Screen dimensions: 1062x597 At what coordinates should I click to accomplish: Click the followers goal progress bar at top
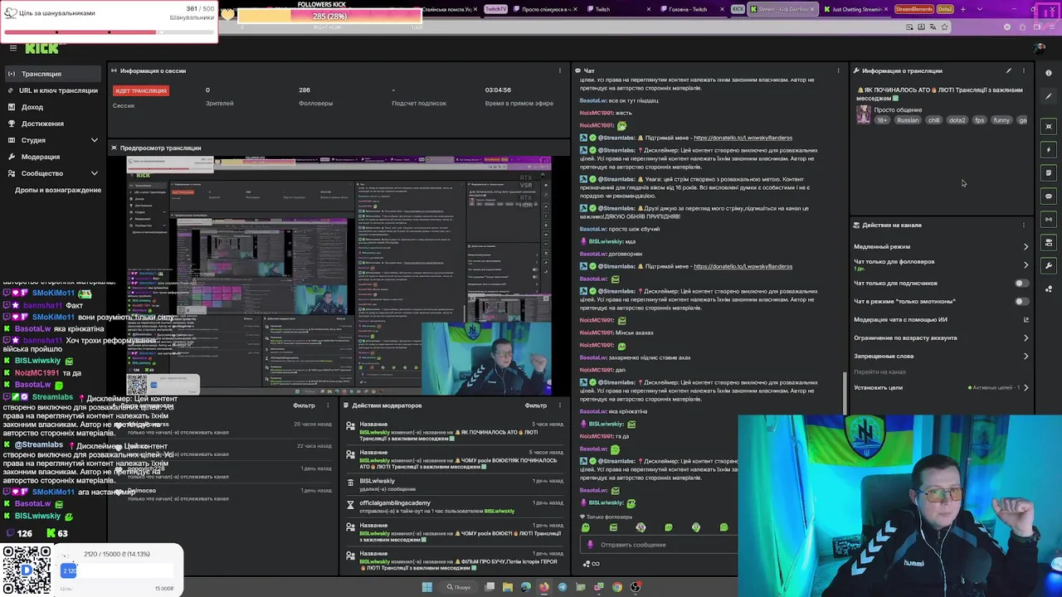109,32
